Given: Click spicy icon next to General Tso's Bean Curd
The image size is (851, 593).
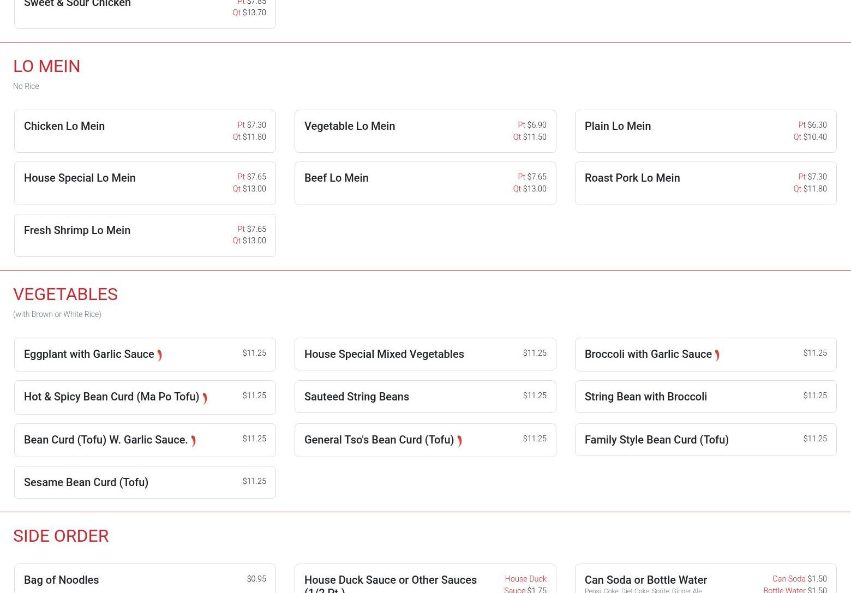Looking at the screenshot, I should pos(459,441).
